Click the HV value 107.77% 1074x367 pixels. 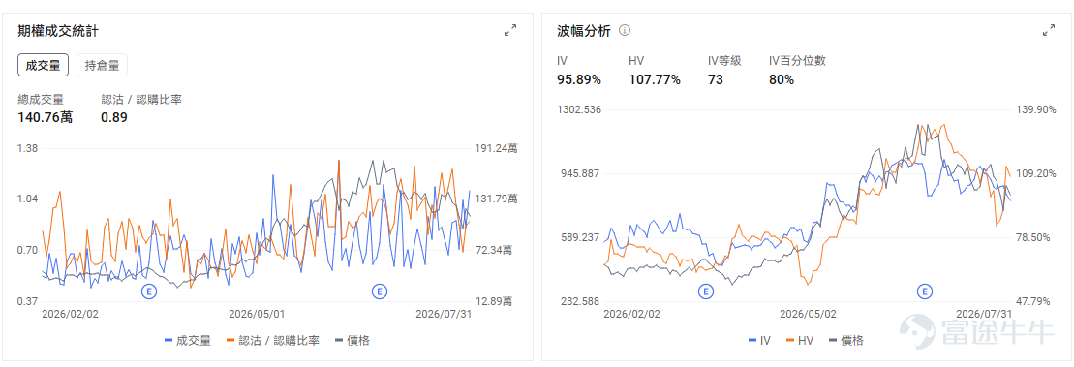point(655,79)
